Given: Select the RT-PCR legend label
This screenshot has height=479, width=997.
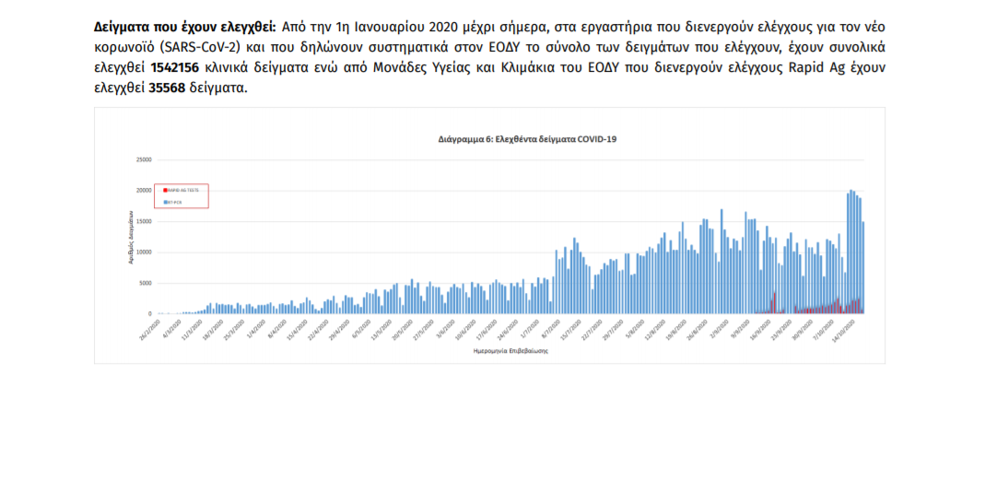Looking at the screenshot, I should coord(173,201).
